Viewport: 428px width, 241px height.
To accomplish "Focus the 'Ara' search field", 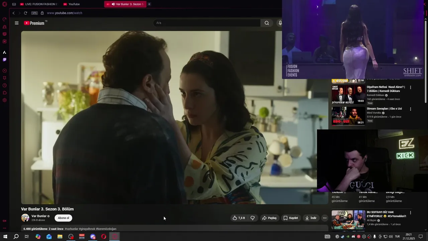I will 207,23.
